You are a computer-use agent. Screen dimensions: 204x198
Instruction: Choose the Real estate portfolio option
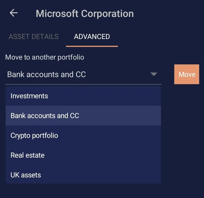83,155
